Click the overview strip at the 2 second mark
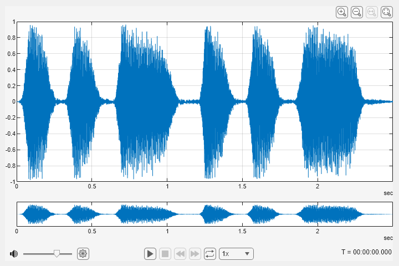Image resolution: width=399 pixels, height=266 pixels. click(x=318, y=214)
